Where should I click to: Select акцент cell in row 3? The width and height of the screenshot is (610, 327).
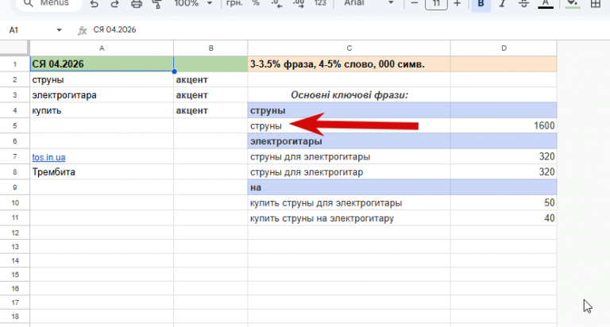pyautogui.click(x=210, y=95)
